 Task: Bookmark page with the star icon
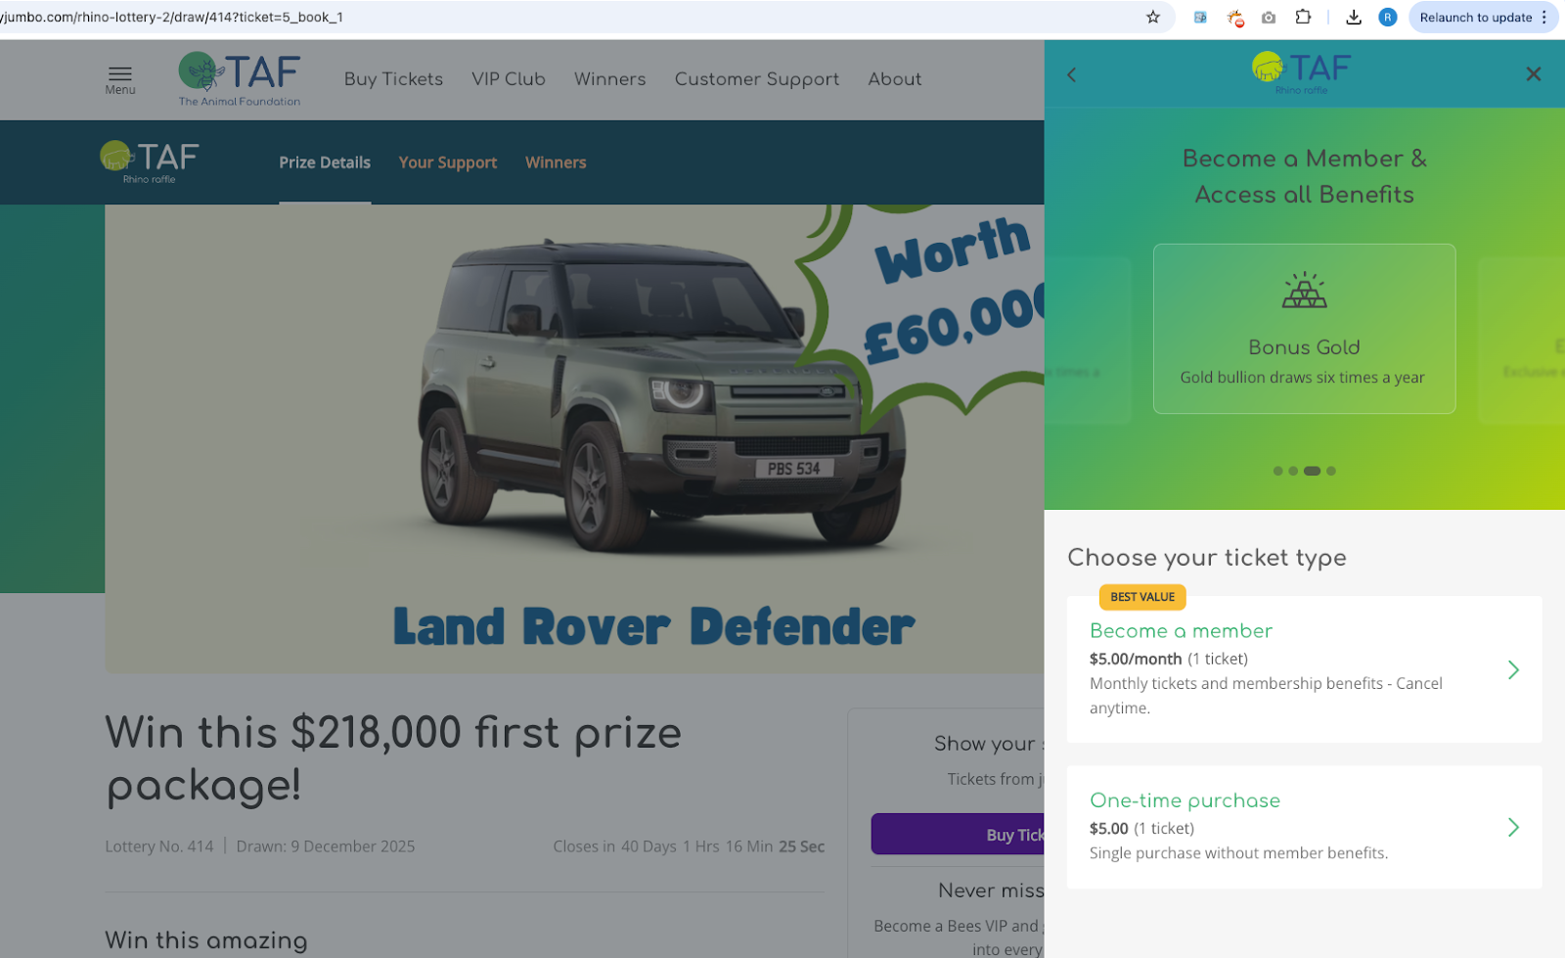[1153, 17]
